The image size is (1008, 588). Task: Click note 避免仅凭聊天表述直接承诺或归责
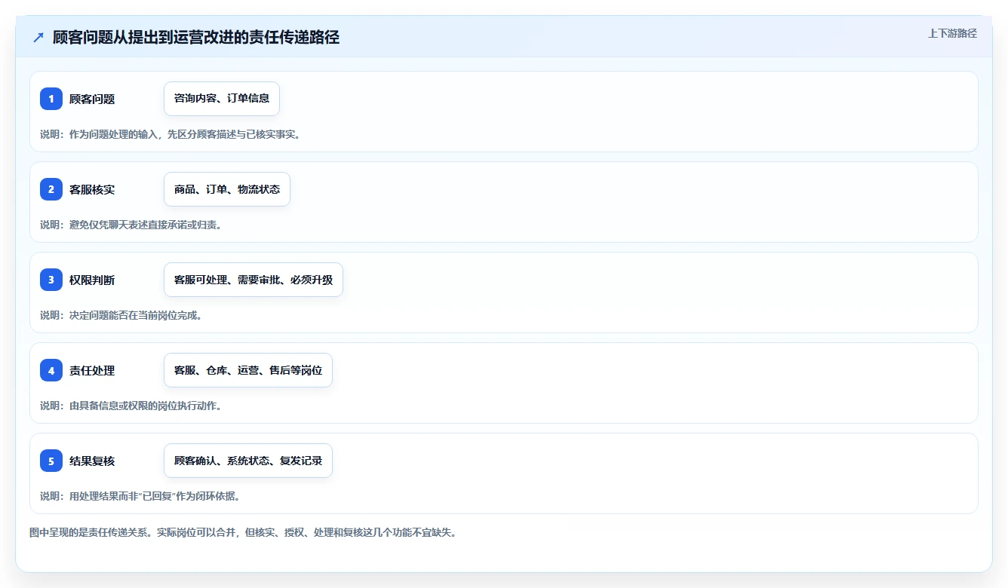131,225
